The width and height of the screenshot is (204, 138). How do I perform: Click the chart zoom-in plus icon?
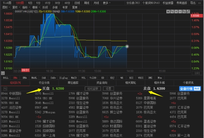176,11
